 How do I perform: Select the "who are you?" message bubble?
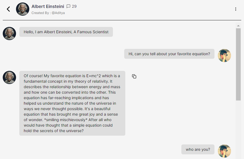point(198,149)
